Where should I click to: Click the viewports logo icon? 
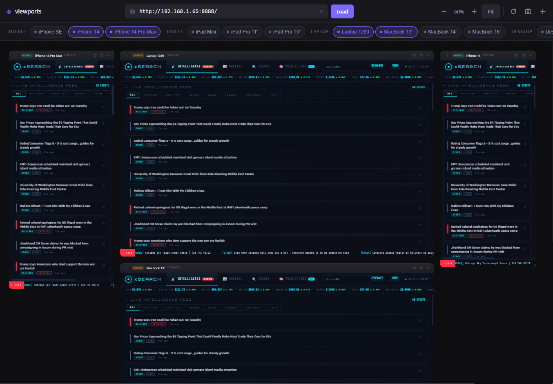(x=9, y=11)
